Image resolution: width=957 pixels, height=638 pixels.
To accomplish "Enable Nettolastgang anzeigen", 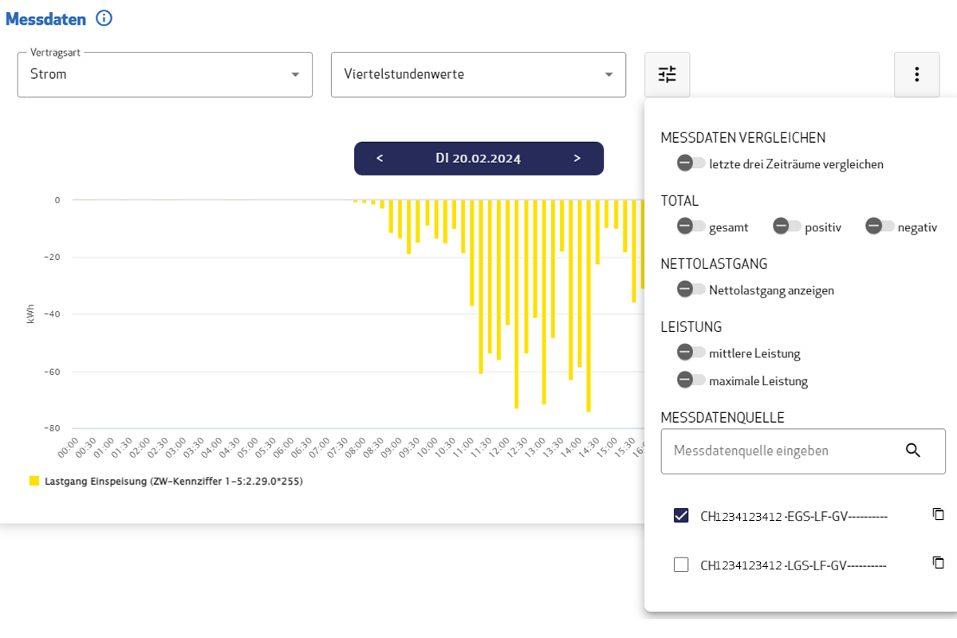I will tap(690, 289).
